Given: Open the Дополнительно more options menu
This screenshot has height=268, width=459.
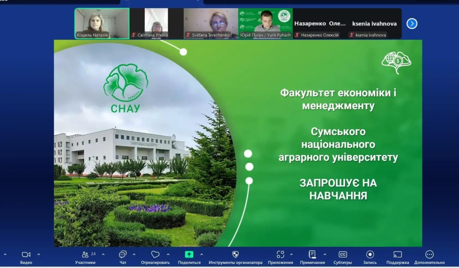Looking at the screenshot, I should pyautogui.click(x=429, y=255).
